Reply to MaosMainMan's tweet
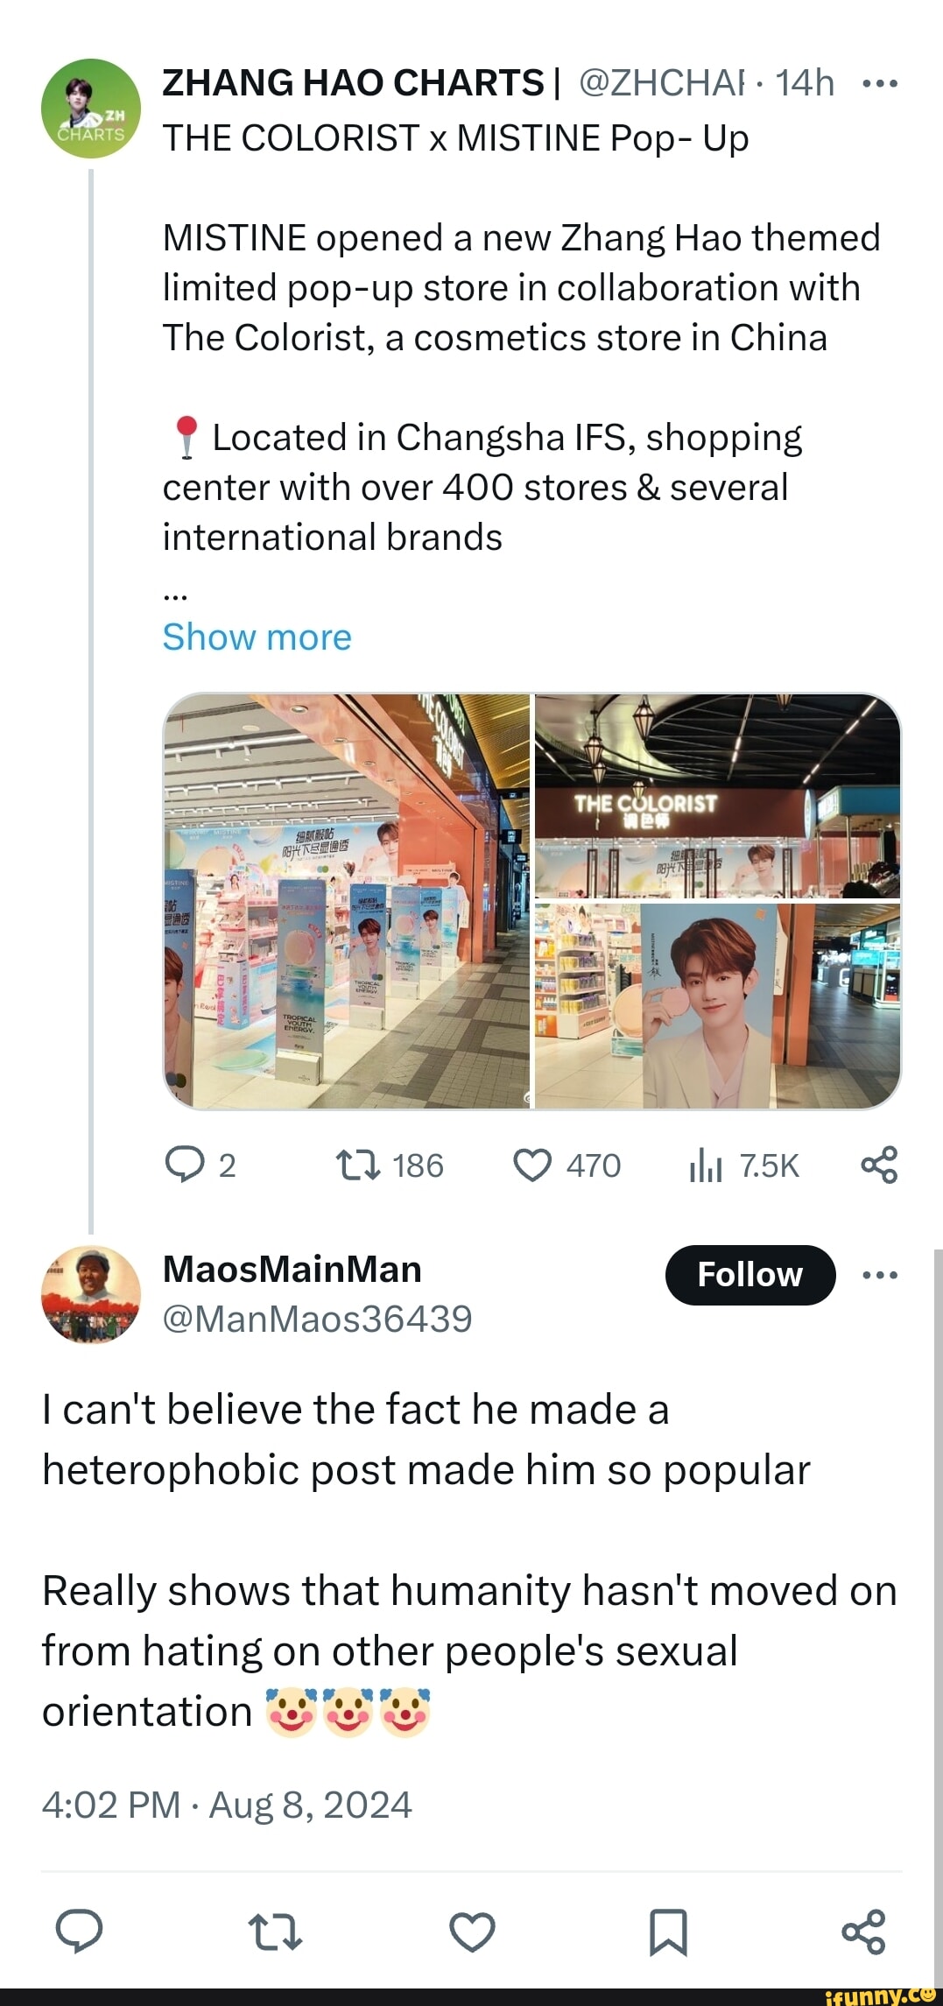Viewport: 943px width, 2006px height. click(79, 1932)
